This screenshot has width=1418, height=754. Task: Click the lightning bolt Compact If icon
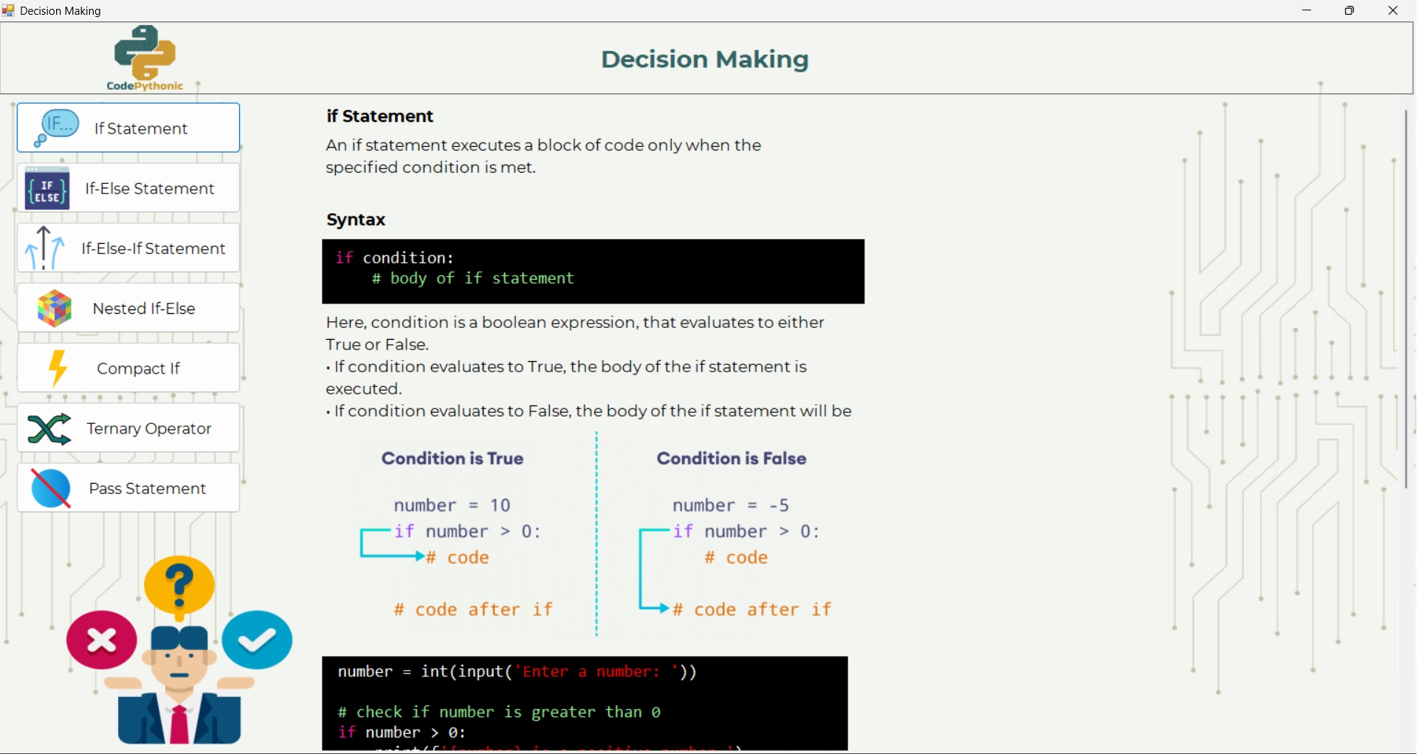(x=58, y=369)
